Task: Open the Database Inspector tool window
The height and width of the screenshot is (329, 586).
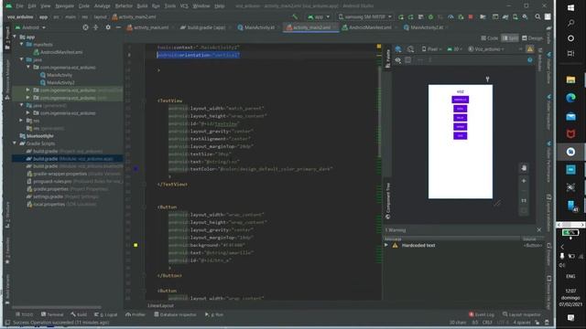Action: click(175, 314)
